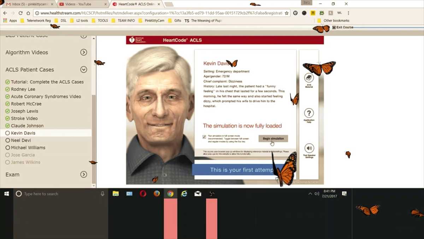Open the L2 tools bookmark folder

(79, 21)
